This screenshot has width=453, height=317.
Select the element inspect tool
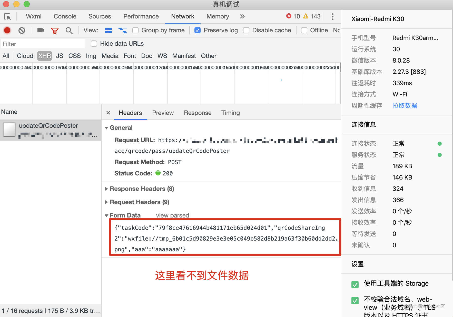[x=7, y=16]
